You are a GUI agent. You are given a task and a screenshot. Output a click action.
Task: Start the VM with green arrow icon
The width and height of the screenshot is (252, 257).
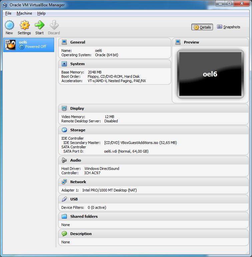39,25
